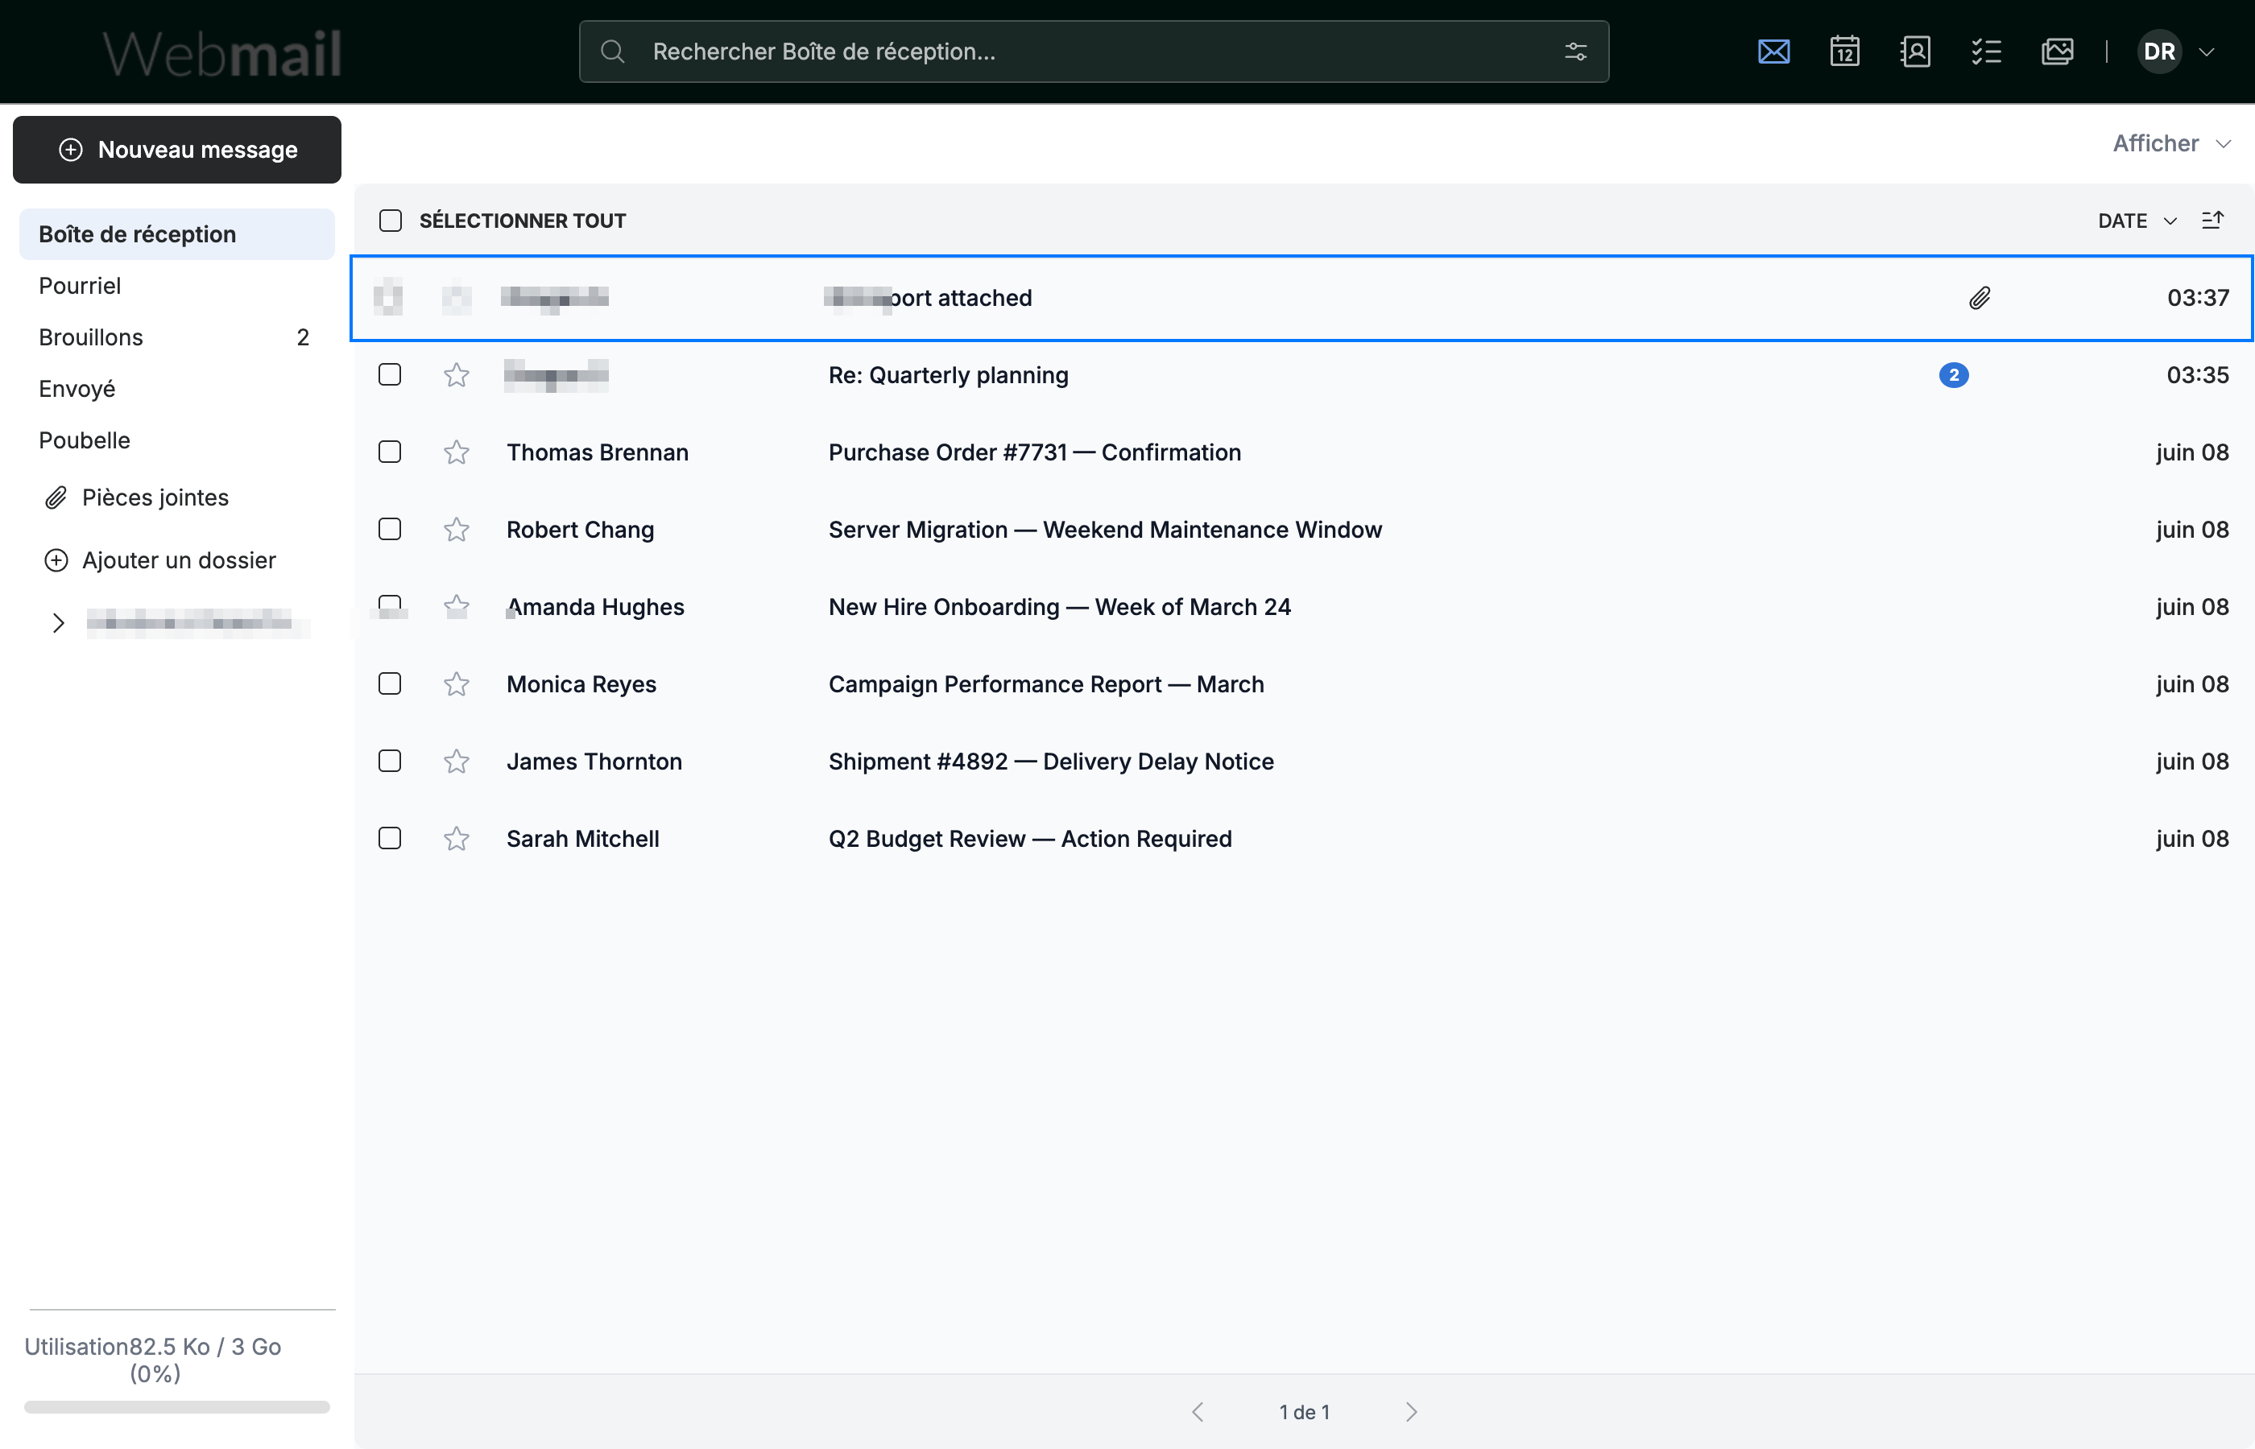This screenshot has height=1449, width=2255.
Task: Click Nouveau message button
Action: (x=177, y=150)
